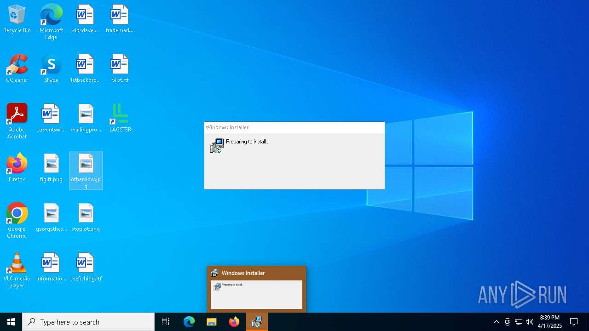Open the Recycle Bin desktop icon
The height and width of the screenshot is (331, 589).
pos(17,19)
